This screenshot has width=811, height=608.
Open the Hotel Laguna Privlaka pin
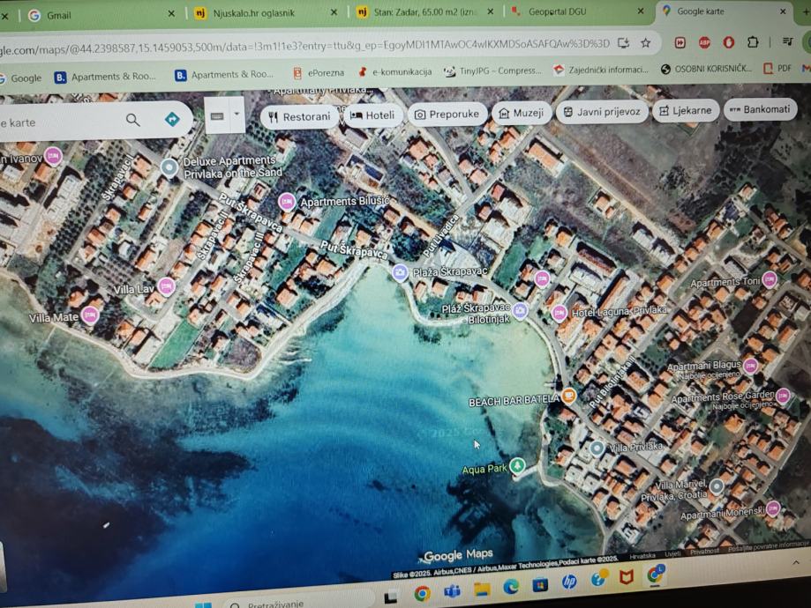tap(559, 313)
